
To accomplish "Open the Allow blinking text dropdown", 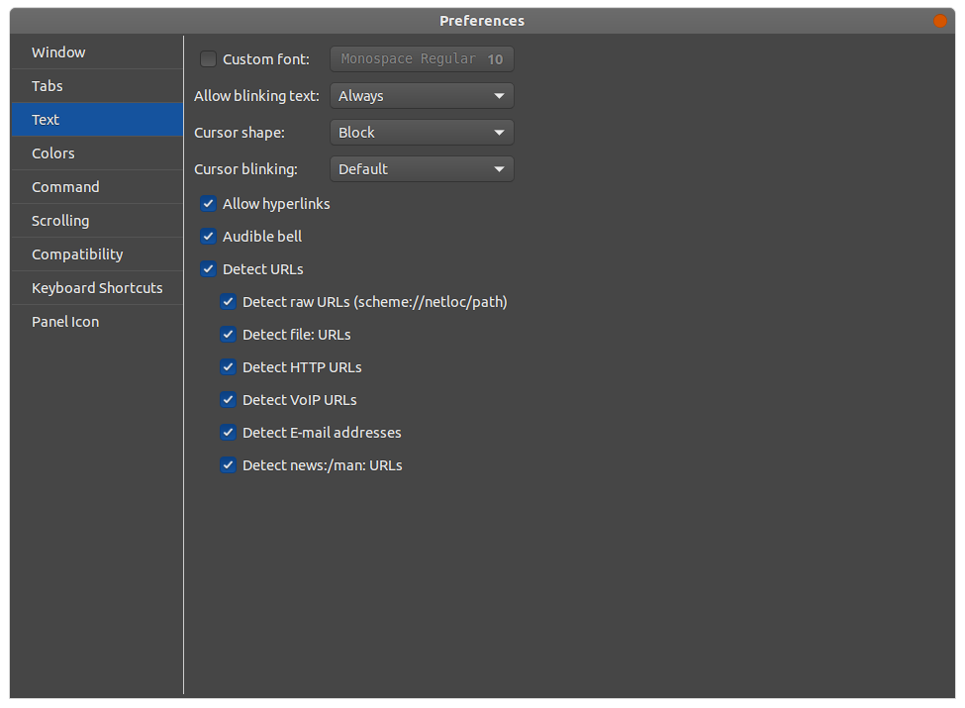I will [x=422, y=96].
